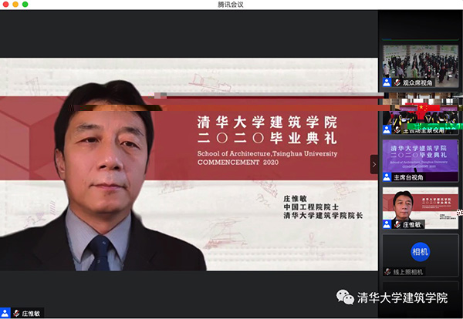This screenshot has width=463, height=319.
Task: Minimize the window with the yellow button
Action: pyautogui.click(x=15, y=5)
